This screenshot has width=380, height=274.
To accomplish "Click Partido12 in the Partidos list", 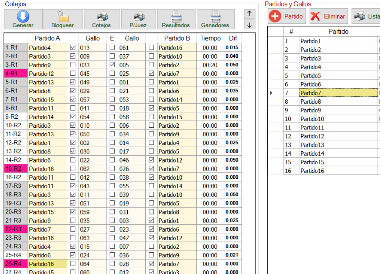I will pos(338,136).
